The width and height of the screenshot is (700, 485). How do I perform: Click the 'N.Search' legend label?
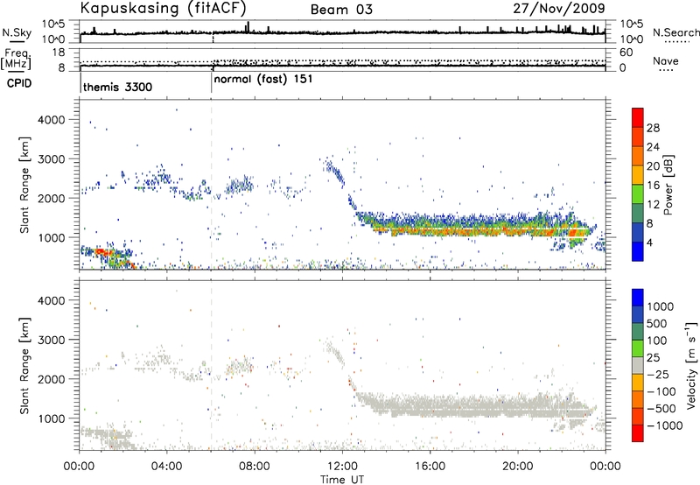(x=676, y=32)
